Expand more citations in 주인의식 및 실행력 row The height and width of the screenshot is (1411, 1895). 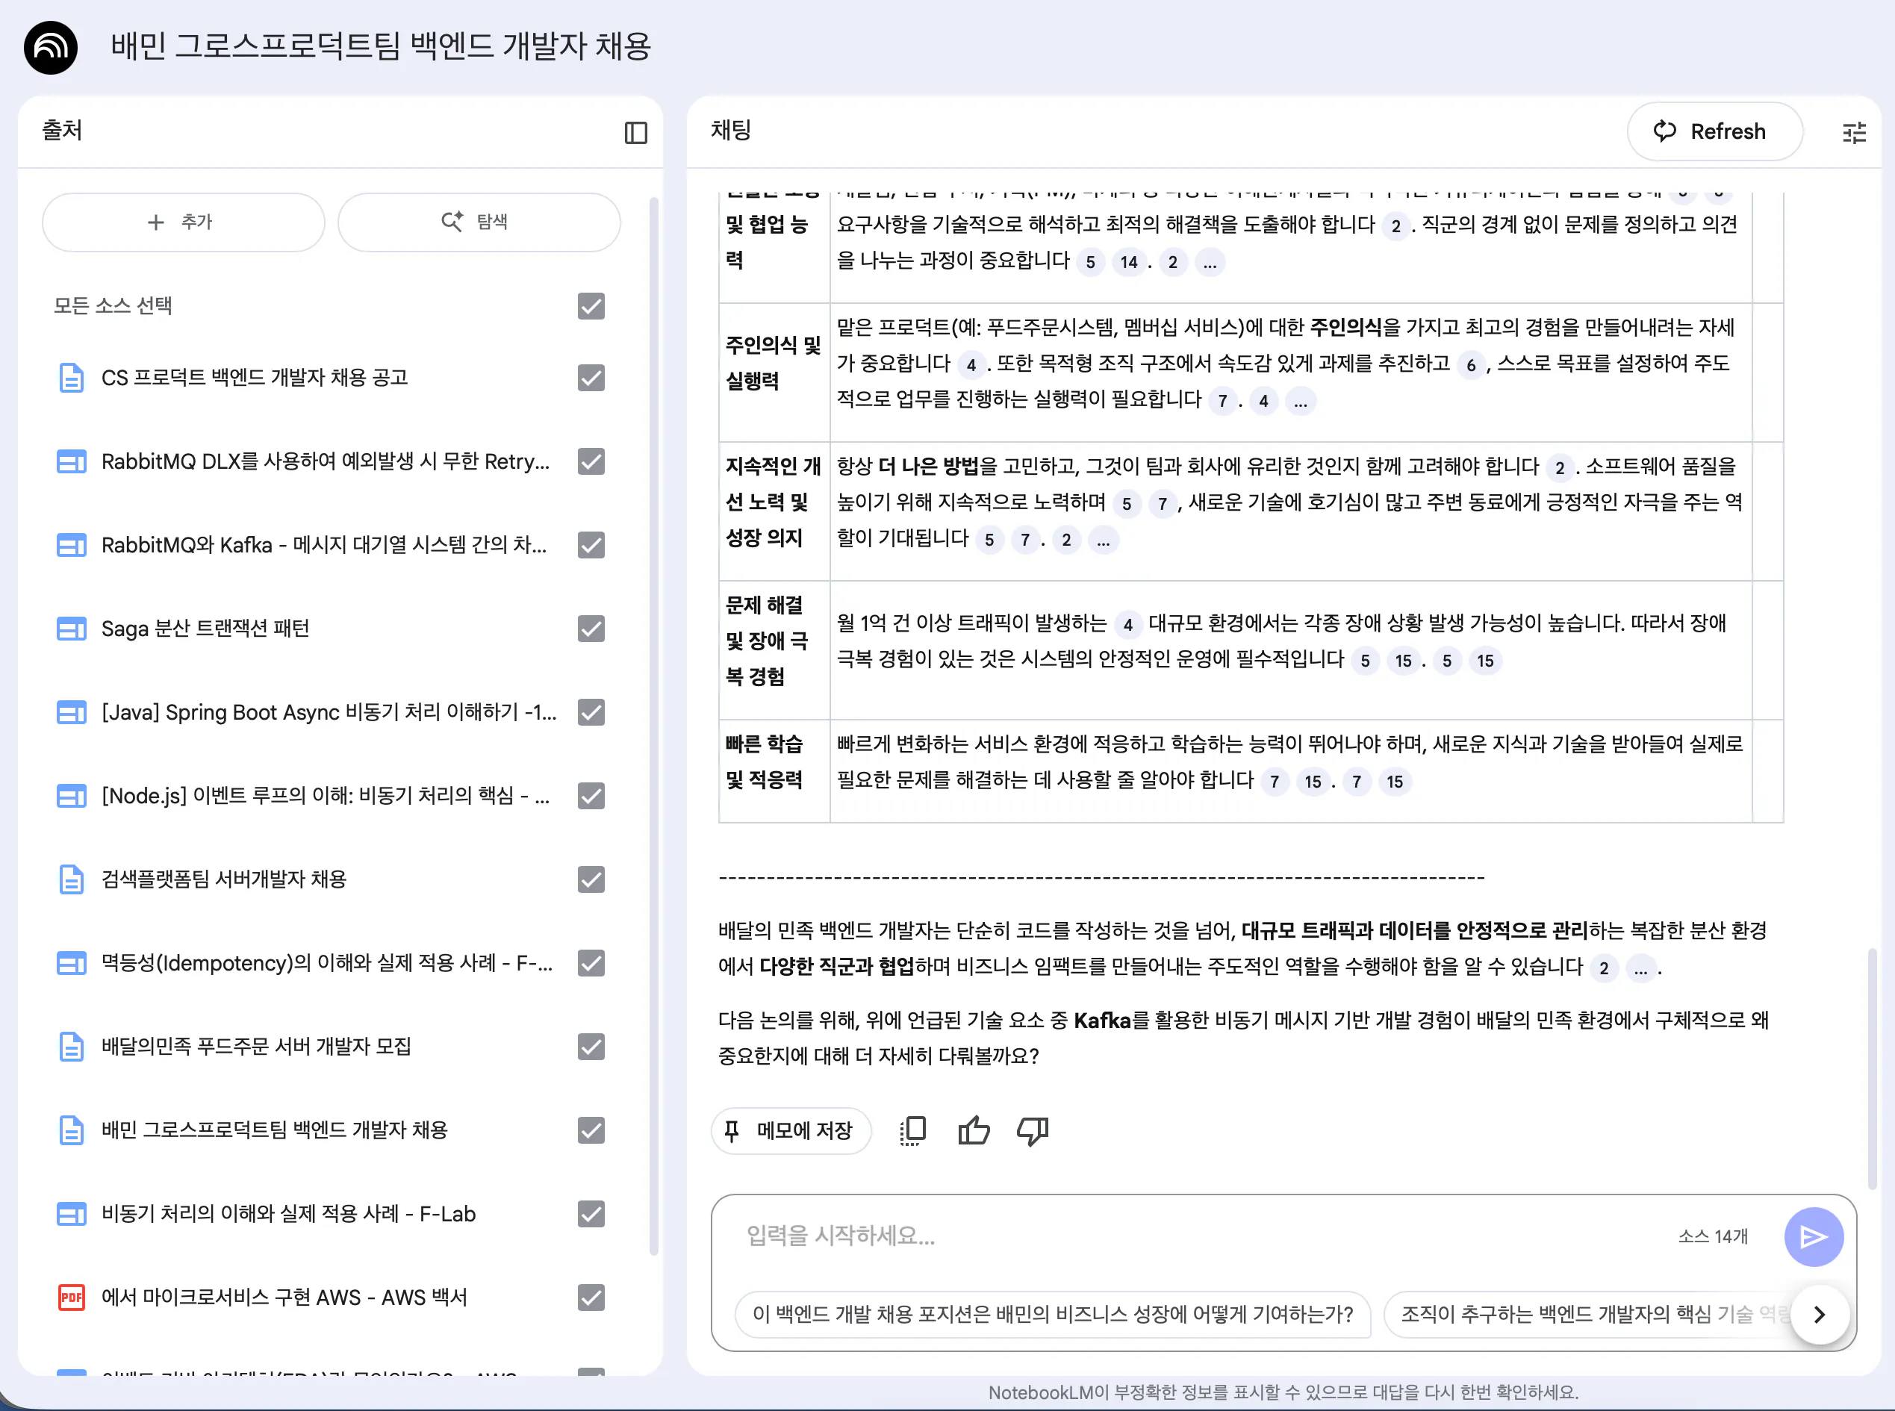pyautogui.click(x=1300, y=402)
